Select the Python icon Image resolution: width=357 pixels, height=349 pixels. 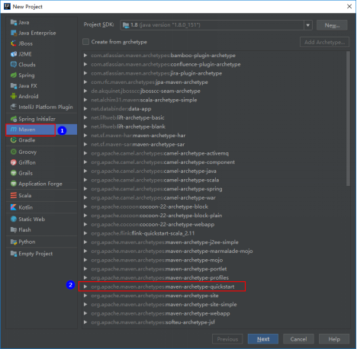(x=14, y=242)
